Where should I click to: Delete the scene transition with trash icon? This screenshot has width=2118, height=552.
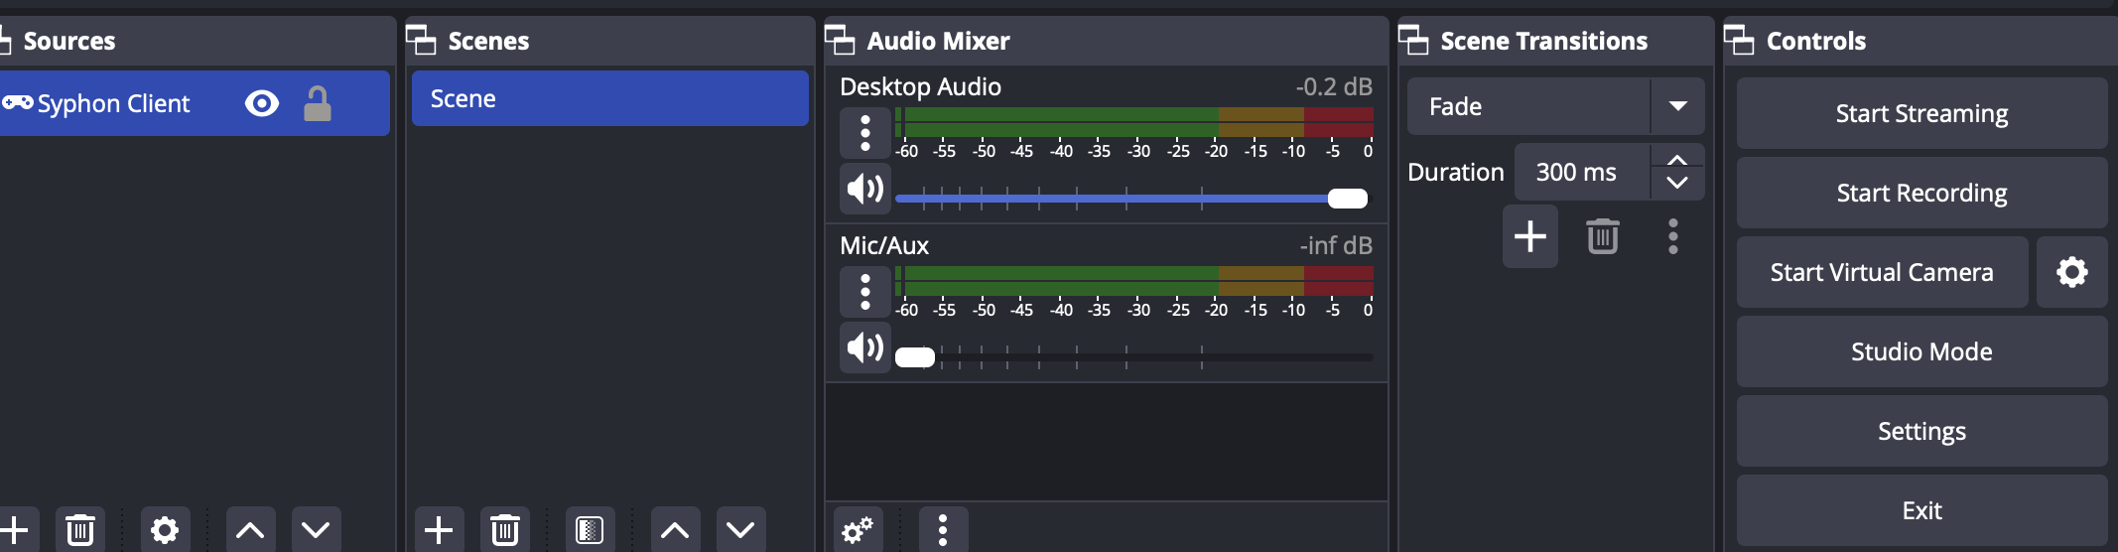(1602, 236)
